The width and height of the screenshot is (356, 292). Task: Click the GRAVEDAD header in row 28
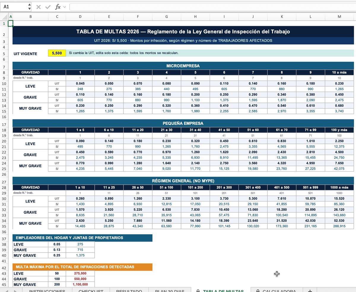tap(30, 187)
